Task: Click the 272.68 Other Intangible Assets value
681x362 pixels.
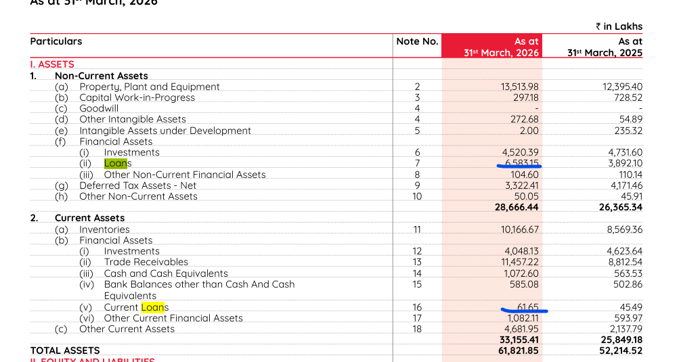Action: [x=524, y=119]
